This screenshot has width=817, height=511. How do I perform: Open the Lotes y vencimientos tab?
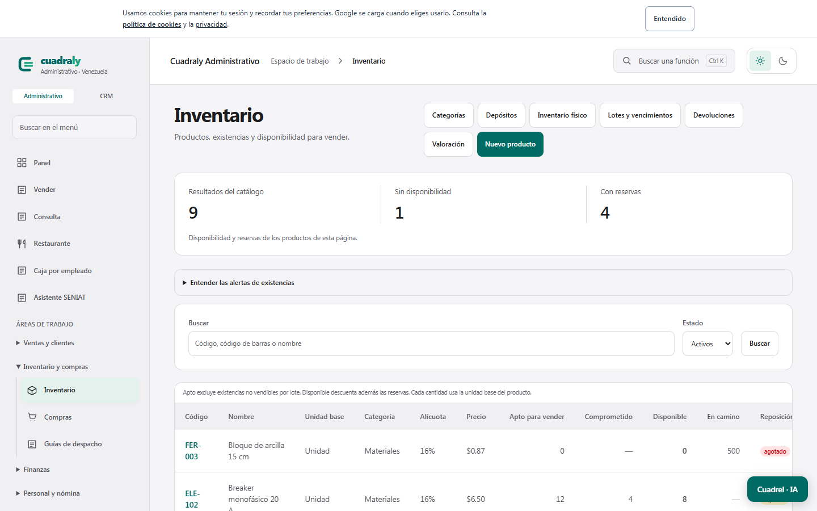point(640,115)
